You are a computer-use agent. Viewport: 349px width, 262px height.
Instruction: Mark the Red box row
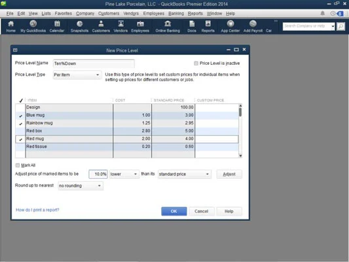pos(20,131)
